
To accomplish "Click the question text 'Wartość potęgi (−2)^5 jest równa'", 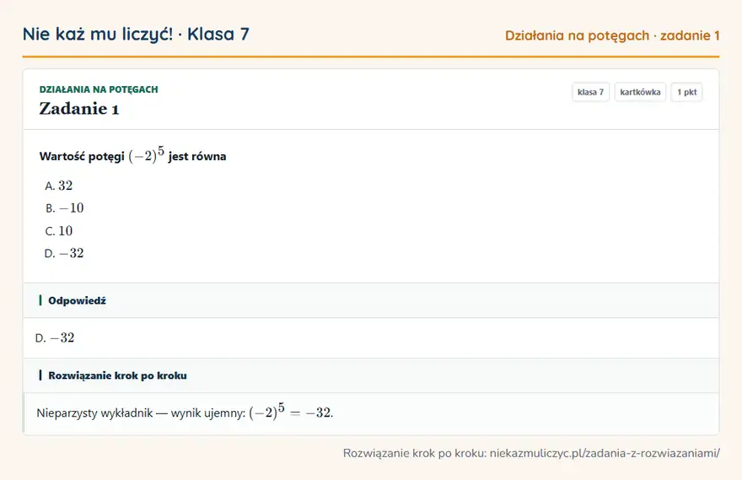I will tap(132, 154).
